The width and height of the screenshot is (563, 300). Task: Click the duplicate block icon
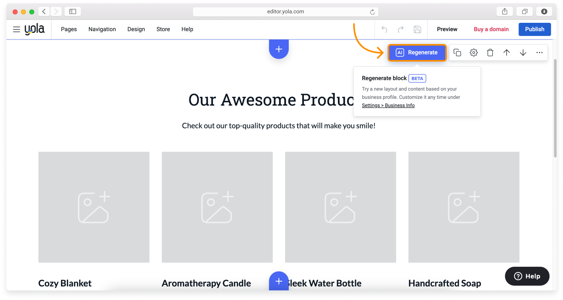click(x=457, y=52)
